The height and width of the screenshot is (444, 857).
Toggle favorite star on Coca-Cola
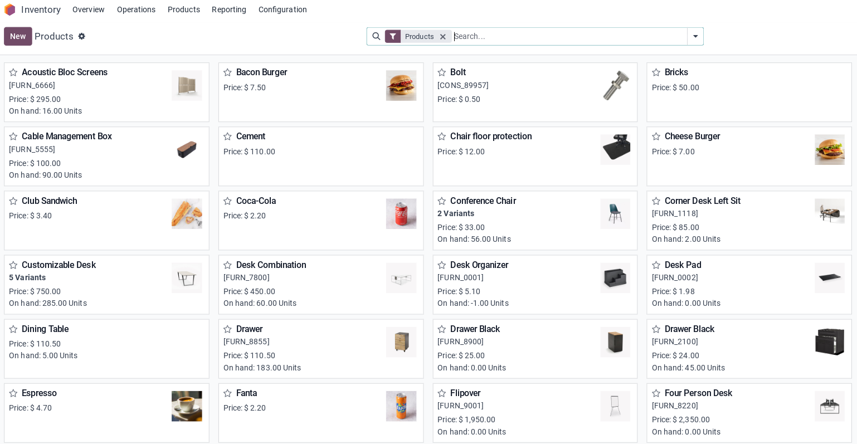click(x=227, y=201)
